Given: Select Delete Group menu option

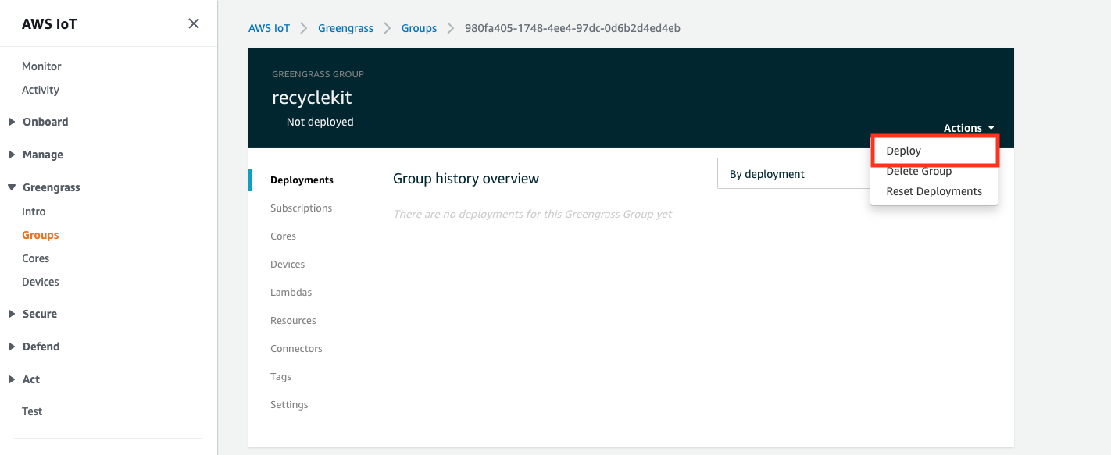Looking at the screenshot, I should click(x=919, y=171).
